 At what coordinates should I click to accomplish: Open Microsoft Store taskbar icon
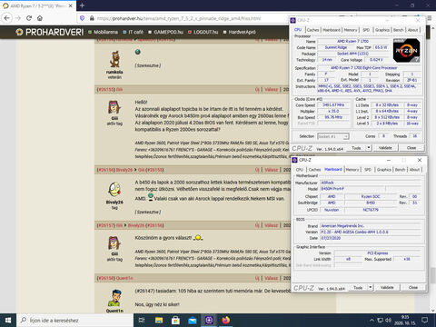click(175, 321)
